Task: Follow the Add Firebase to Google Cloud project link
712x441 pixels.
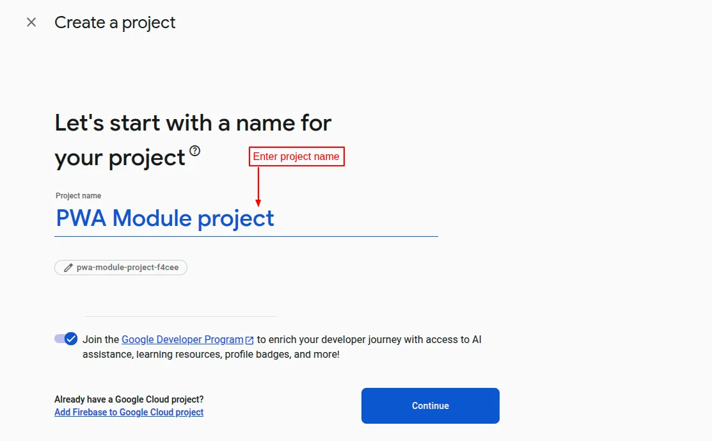Action: (x=129, y=412)
